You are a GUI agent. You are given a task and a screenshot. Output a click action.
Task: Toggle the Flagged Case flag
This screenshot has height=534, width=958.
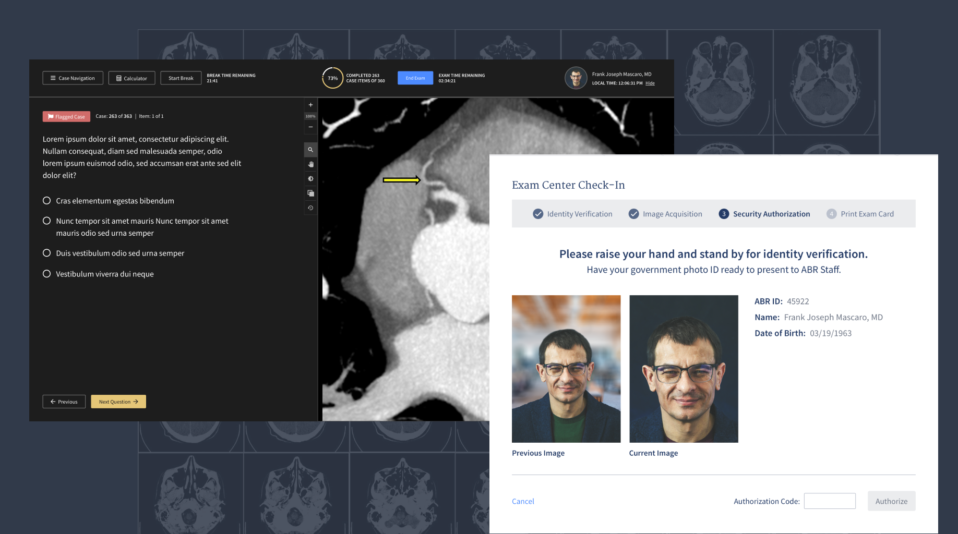click(66, 116)
